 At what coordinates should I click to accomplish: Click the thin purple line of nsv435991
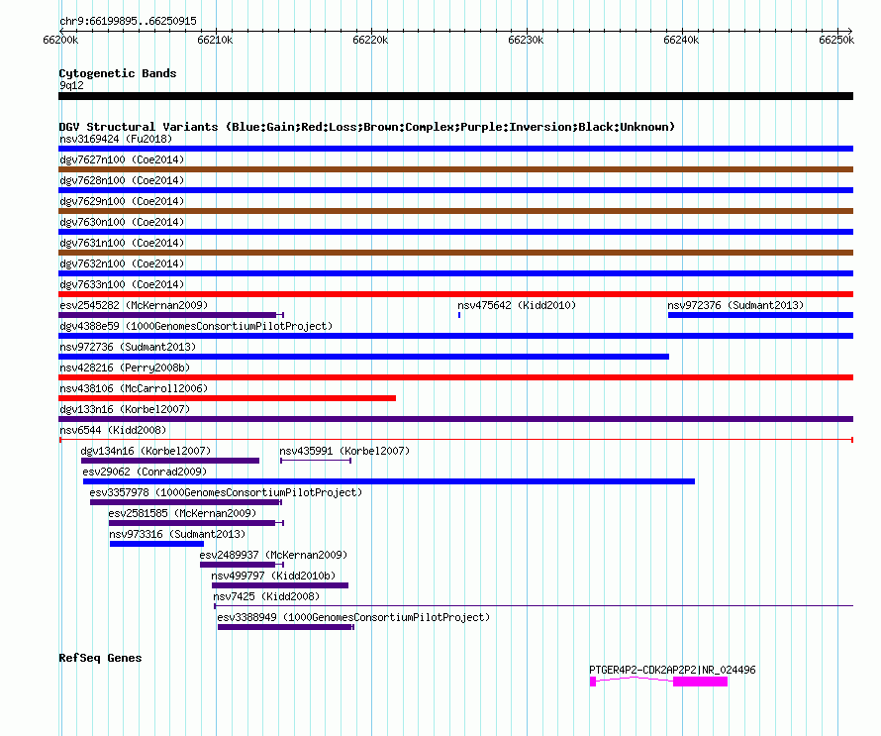pos(316,461)
